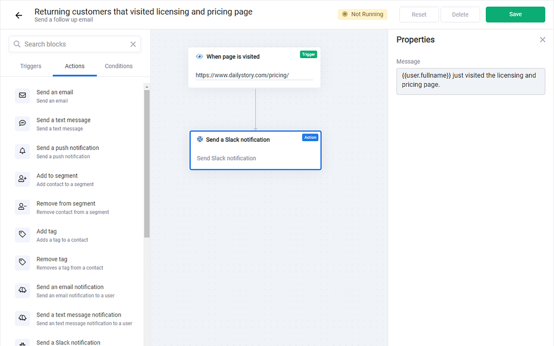Click 'Send a text message' block title

pyautogui.click(x=63, y=120)
